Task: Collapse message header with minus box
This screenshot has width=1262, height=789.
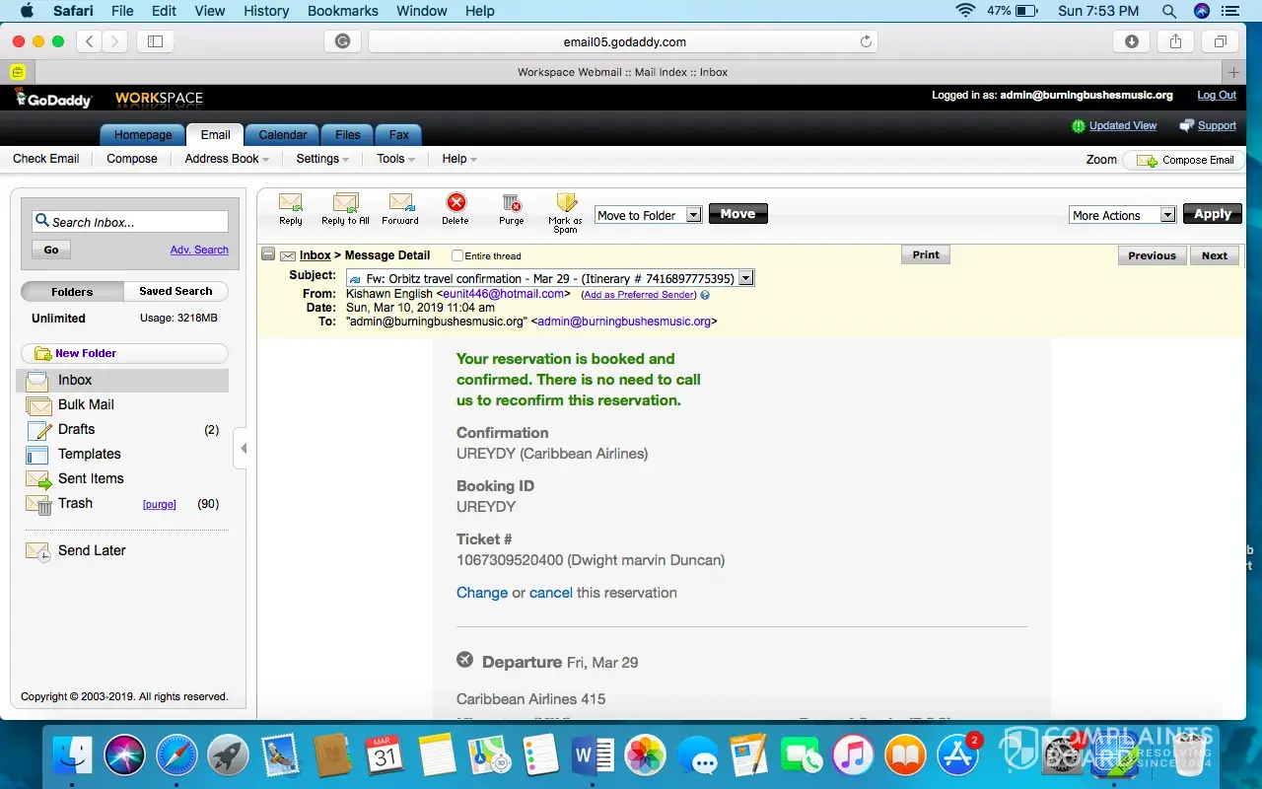Action: click(268, 254)
